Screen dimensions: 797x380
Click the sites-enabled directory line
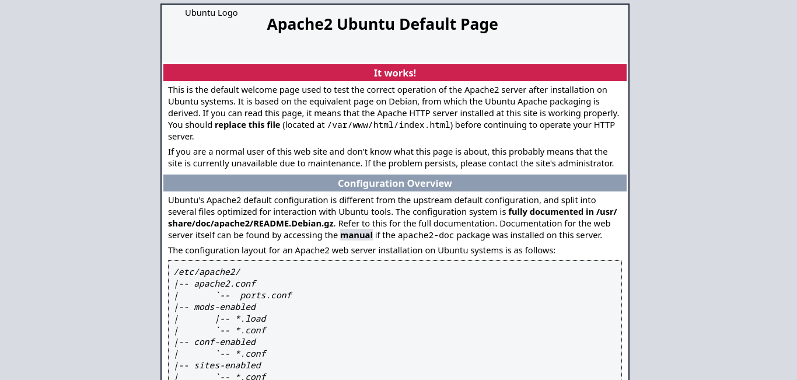[x=228, y=365]
